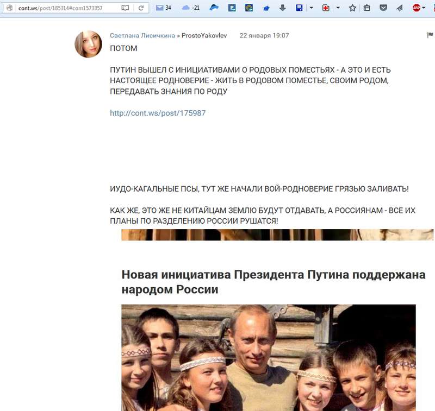Click the paper plane send icon
Viewport: 435px width, 411px height.
(x=400, y=8)
